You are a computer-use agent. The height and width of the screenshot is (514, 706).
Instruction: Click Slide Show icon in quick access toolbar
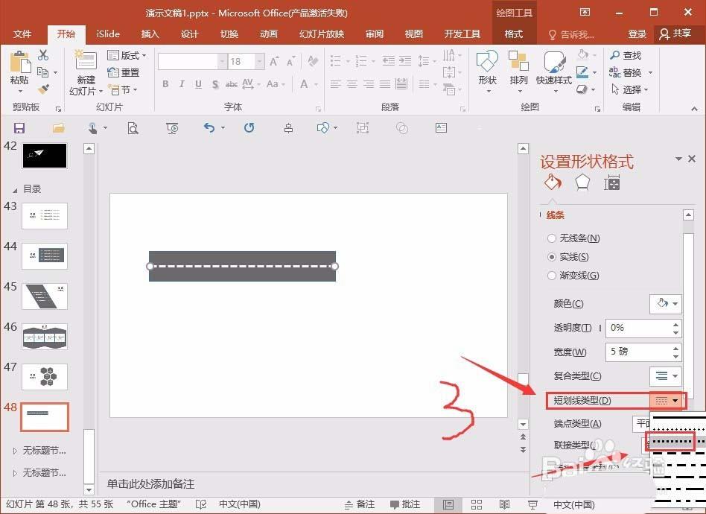pos(171,128)
